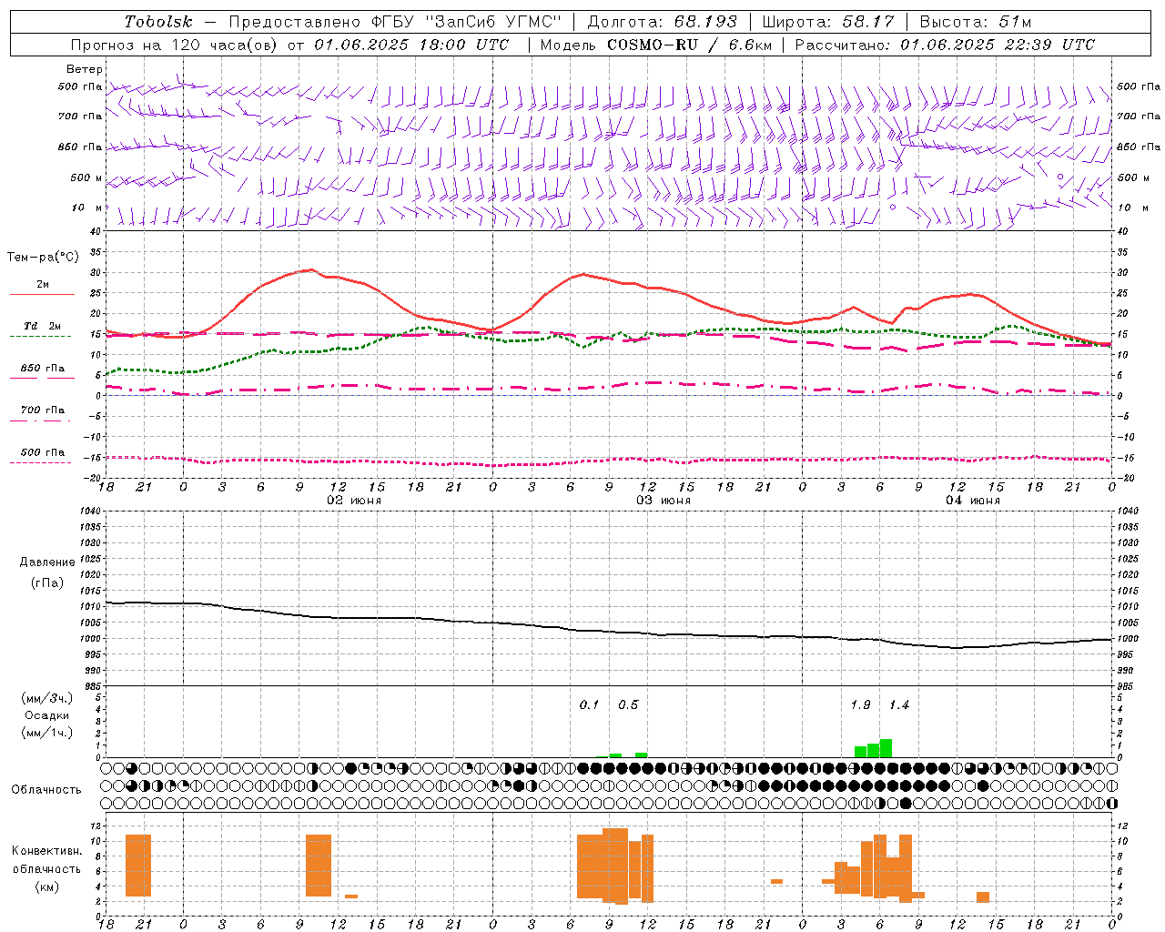Click the "Рассчитано: 01.06.2025 22:39 UTC" text
1165x932 pixels.
tap(945, 45)
